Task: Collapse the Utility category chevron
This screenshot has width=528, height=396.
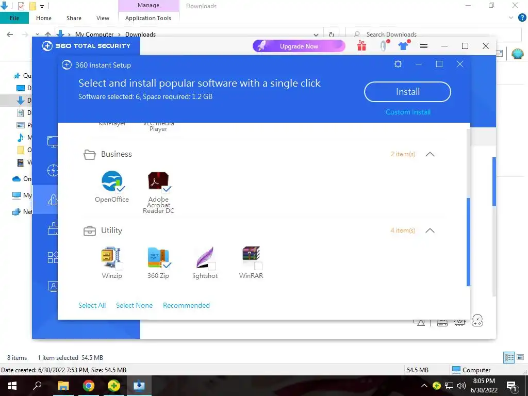Action: (430, 230)
